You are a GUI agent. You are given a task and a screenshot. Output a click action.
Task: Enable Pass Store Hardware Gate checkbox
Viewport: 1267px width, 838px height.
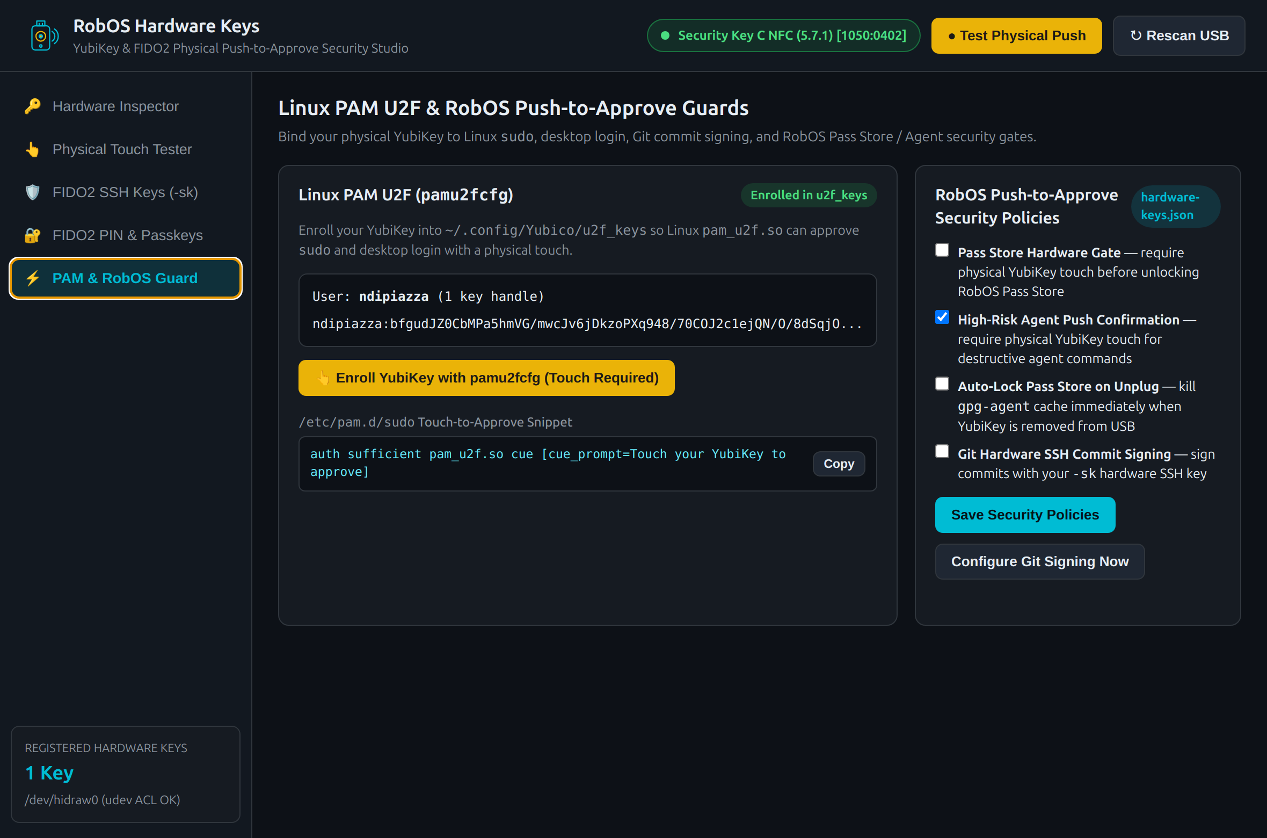coord(942,250)
